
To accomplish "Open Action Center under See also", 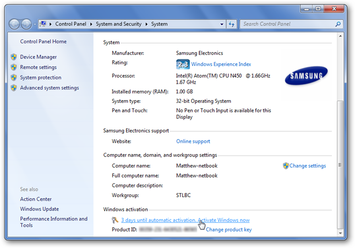I will tap(36, 199).
